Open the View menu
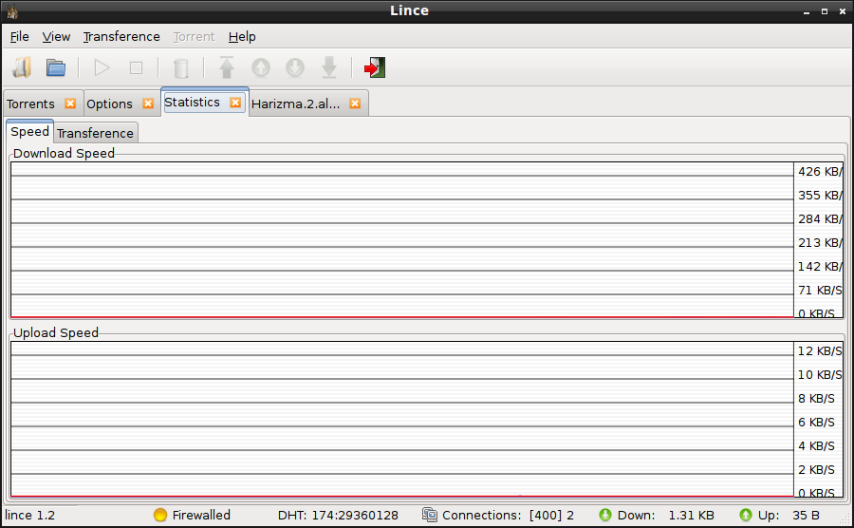The height and width of the screenshot is (528, 854). tap(56, 36)
